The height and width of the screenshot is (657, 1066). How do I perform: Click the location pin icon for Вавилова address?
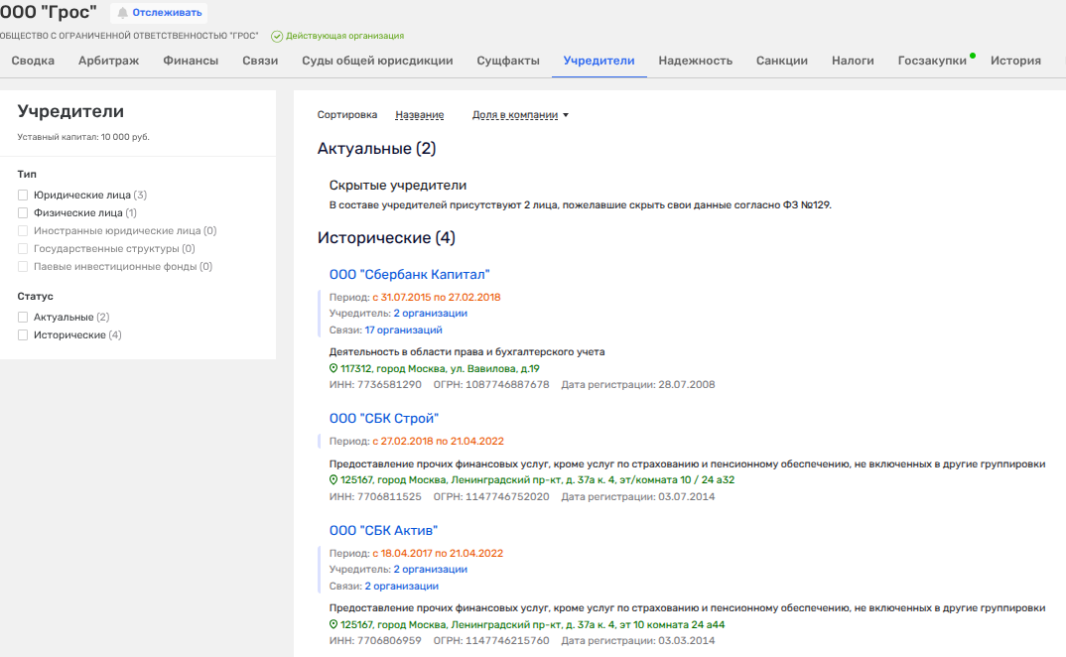(x=333, y=368)
